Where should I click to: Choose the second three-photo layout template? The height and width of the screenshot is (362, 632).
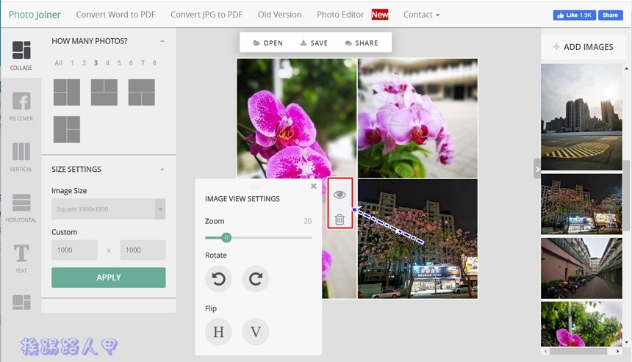click(104, 93)
